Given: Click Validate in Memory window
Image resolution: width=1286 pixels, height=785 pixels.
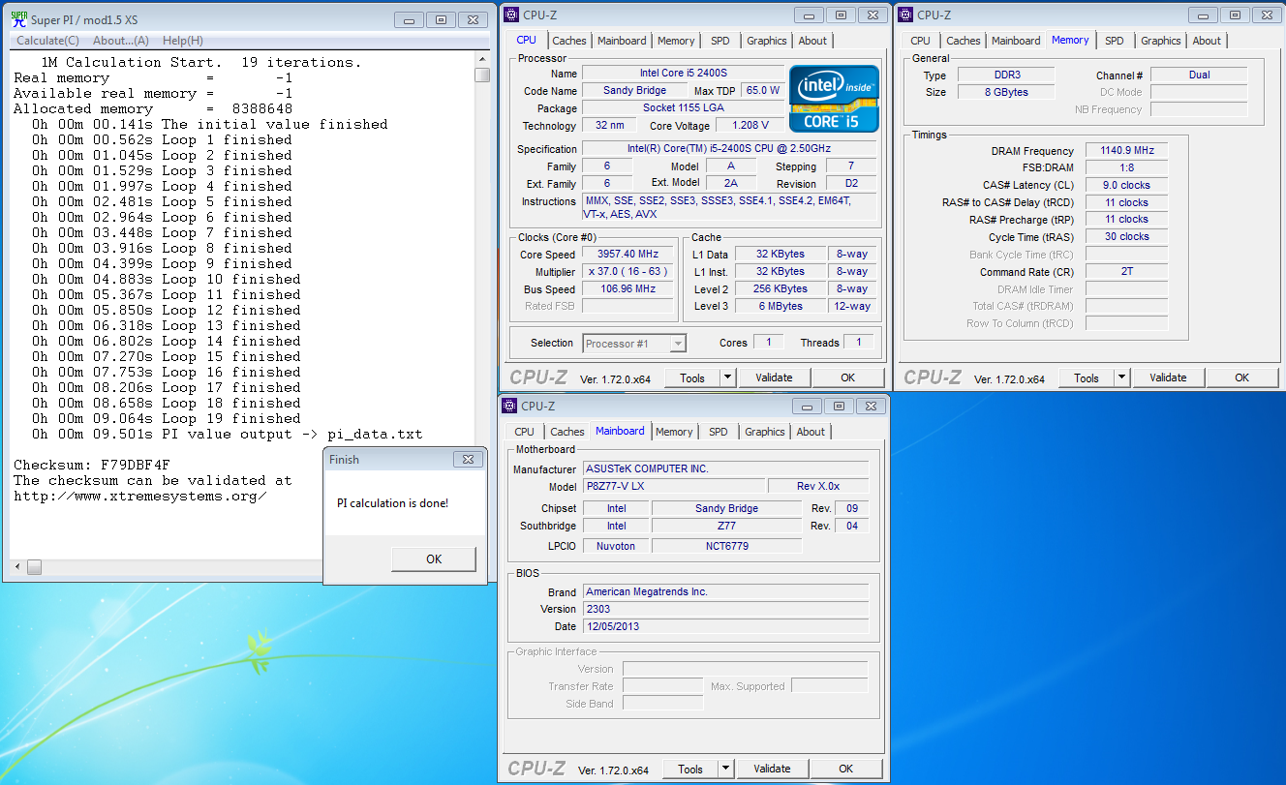Looking at the screenshot, I should pos(1168,377).
